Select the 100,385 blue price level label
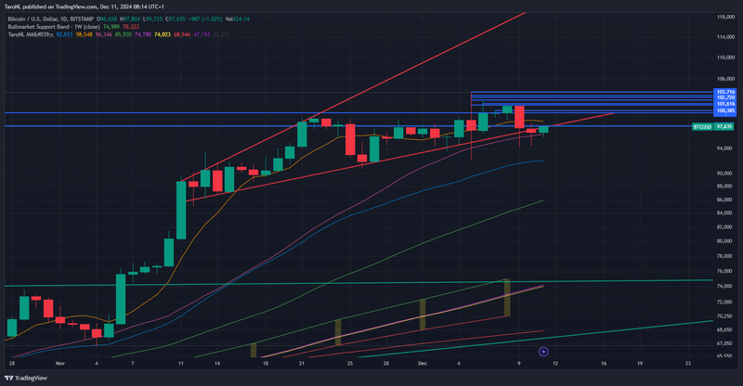Screen dimensions: 743x386 pos(725,110)
